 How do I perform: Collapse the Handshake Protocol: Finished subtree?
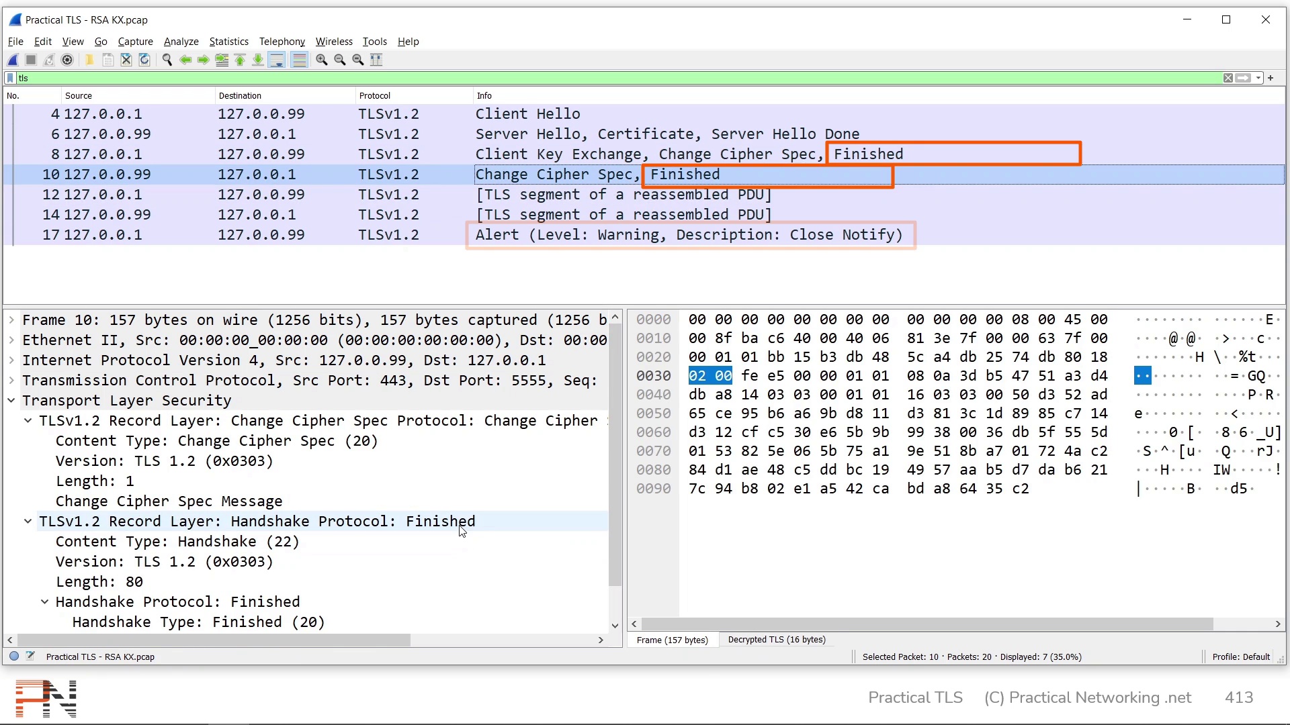[45, 602]
